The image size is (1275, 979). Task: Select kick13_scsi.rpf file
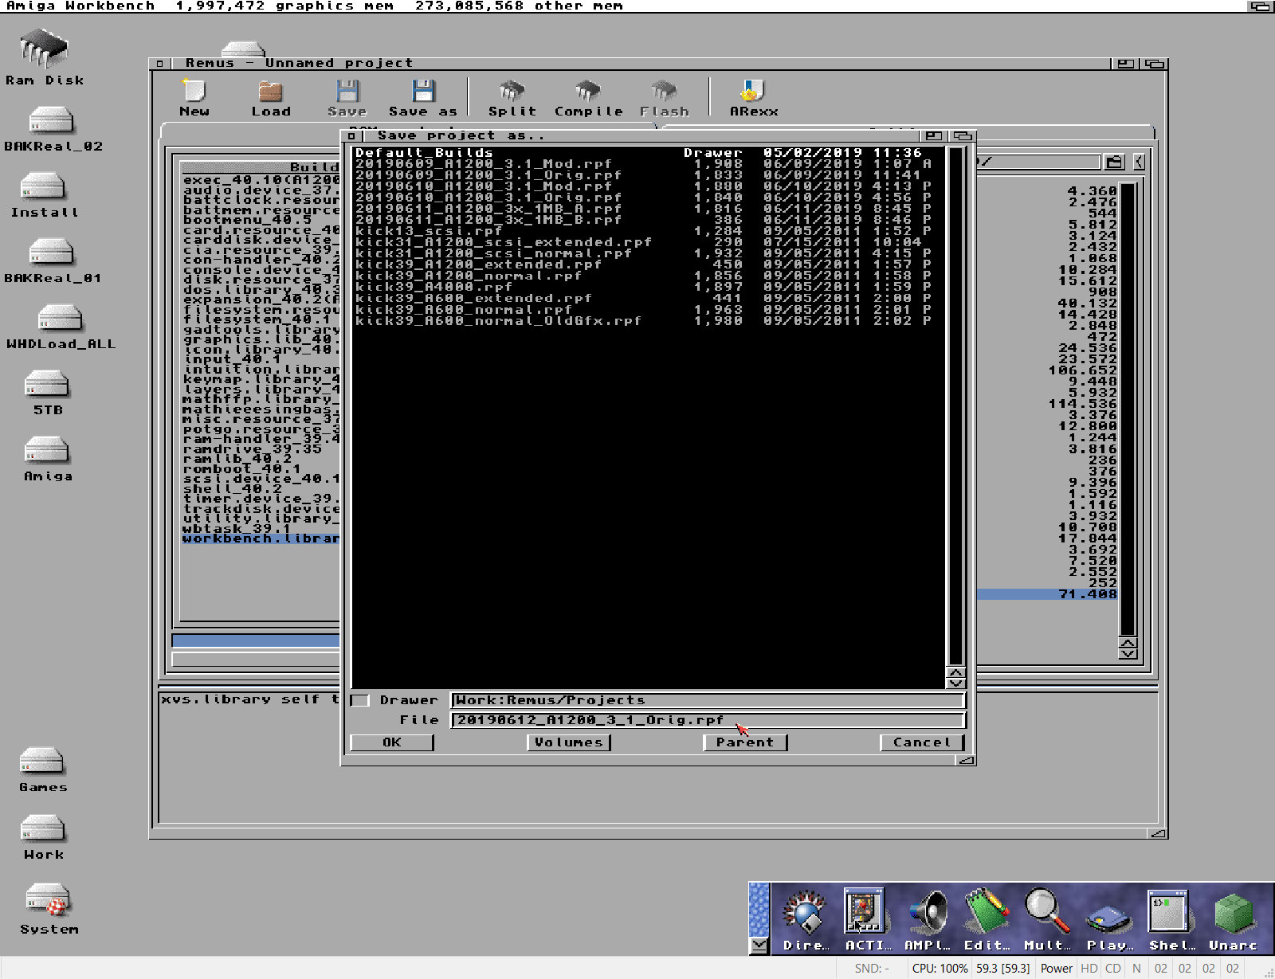[x=647, y=230]
